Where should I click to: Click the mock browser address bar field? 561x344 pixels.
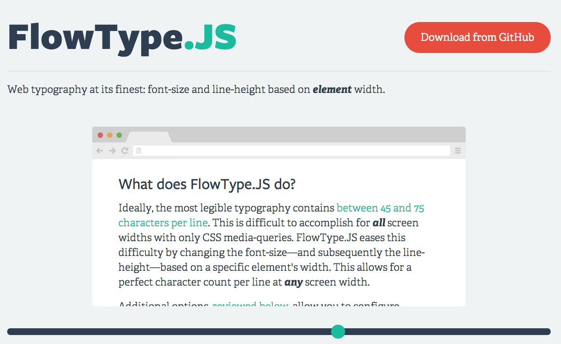(x=291, y=151)
